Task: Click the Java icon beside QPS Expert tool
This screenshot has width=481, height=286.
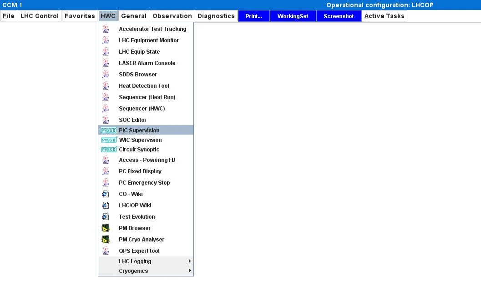Action: tap(106, 251)
